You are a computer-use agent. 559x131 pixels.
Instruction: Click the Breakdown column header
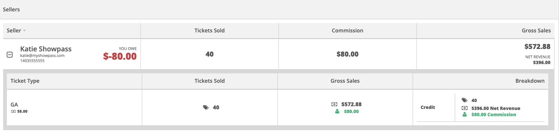click(530, 81)
